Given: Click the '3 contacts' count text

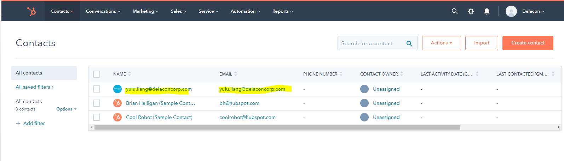Looking at the screenshot, I should click(25, 109).
